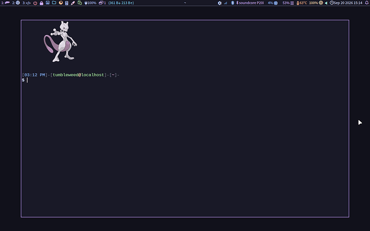Click the network speed text 361 B

click(121, 3)
